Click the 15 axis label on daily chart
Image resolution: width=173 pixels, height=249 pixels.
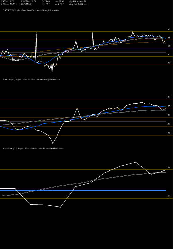coord(169,63)
